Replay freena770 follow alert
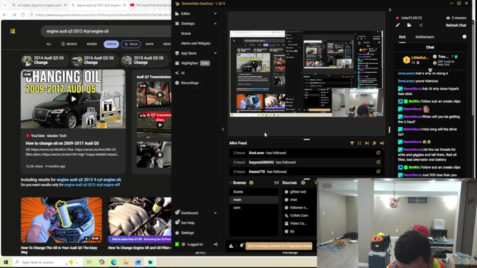477x268 pixels. [378, 172]
